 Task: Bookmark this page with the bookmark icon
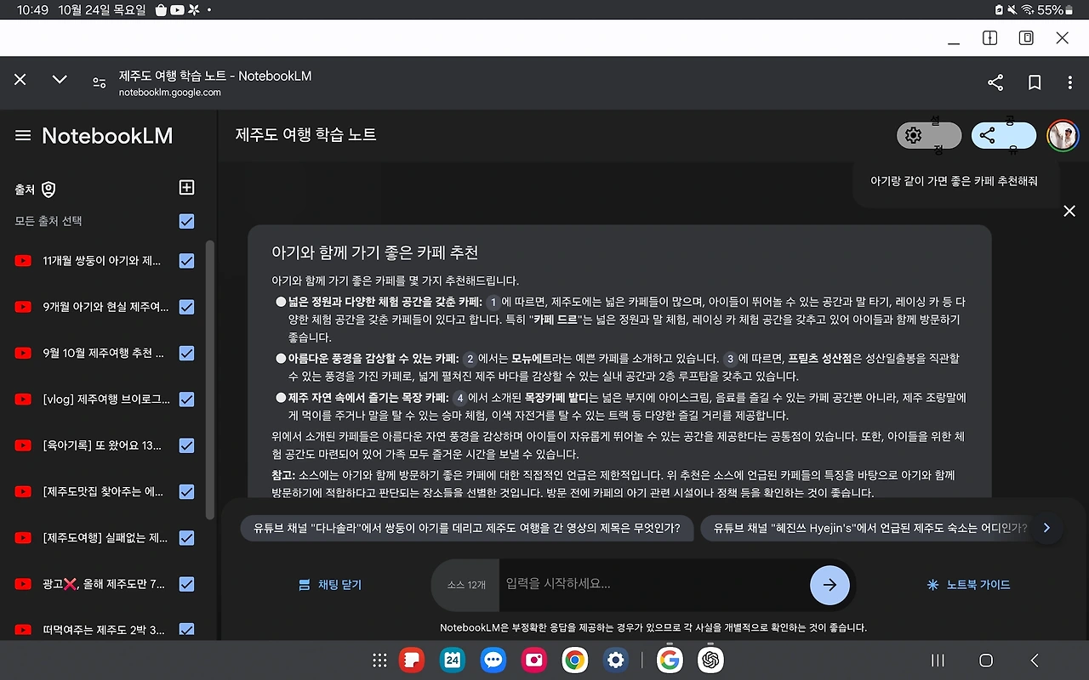tap(1035, 82)
